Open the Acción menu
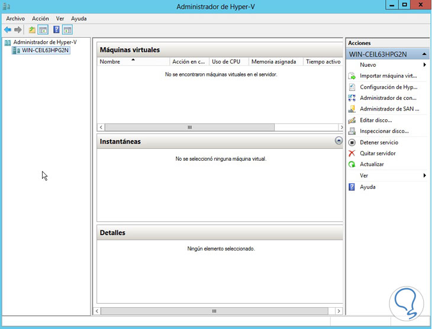This screenshot has width=432, height=329. click(40, 19)
